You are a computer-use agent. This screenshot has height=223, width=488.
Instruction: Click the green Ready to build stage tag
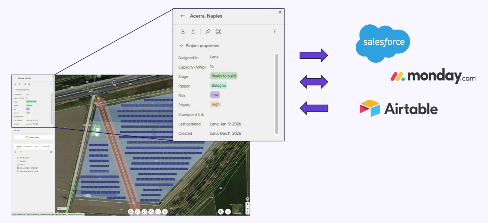click(224, 76)
